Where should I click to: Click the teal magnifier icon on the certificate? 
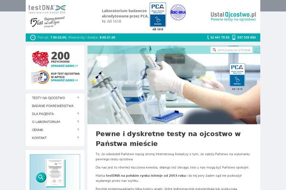pyautogui.click(x=41, y=177)
